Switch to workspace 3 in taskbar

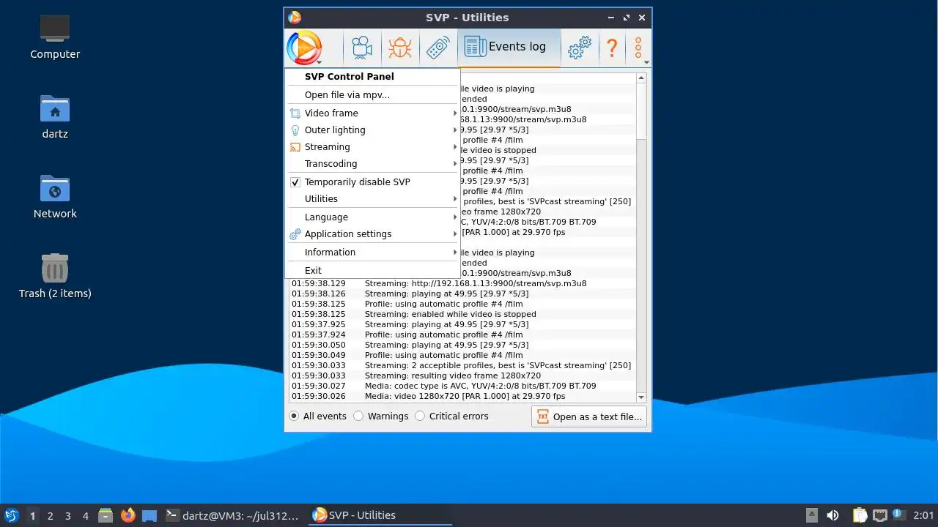tap(68, 515)
